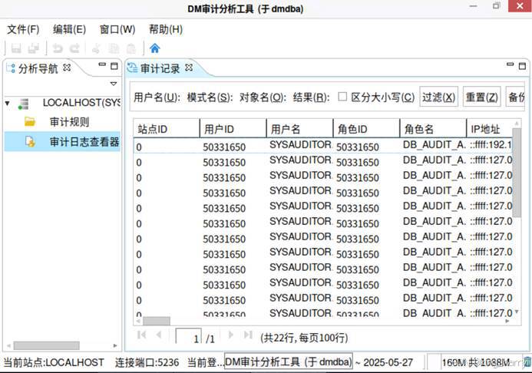Sort by the 站点ID column header
The image size is (532, 373).
click(x=167, y=128)
